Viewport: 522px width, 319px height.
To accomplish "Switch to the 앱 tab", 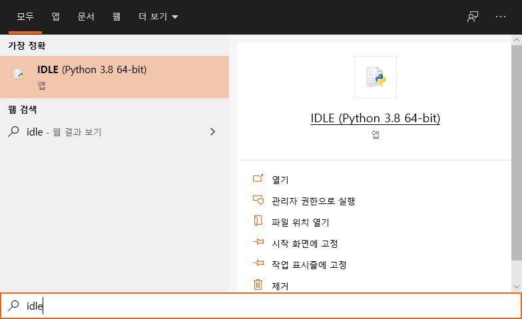I will [x=56, y=17].
